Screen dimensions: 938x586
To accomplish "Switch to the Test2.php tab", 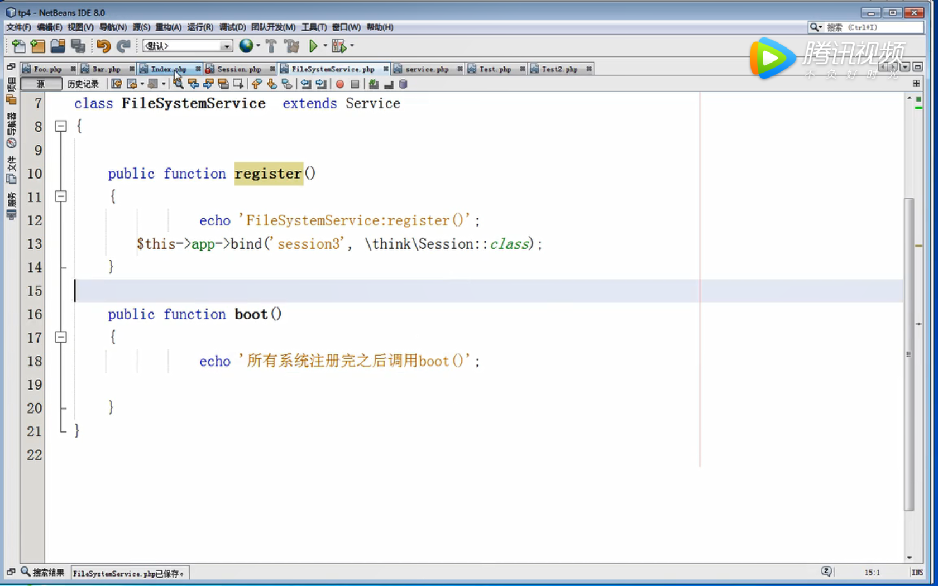I will pos(559,69).
